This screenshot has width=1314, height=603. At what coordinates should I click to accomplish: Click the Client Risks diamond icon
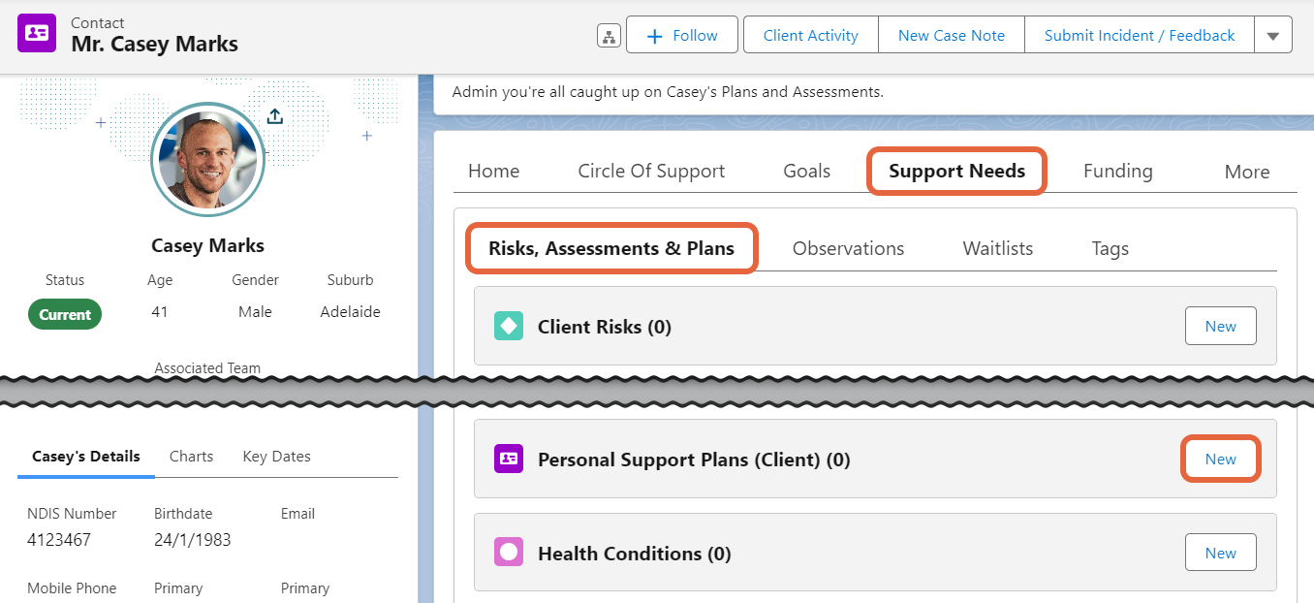508,326
